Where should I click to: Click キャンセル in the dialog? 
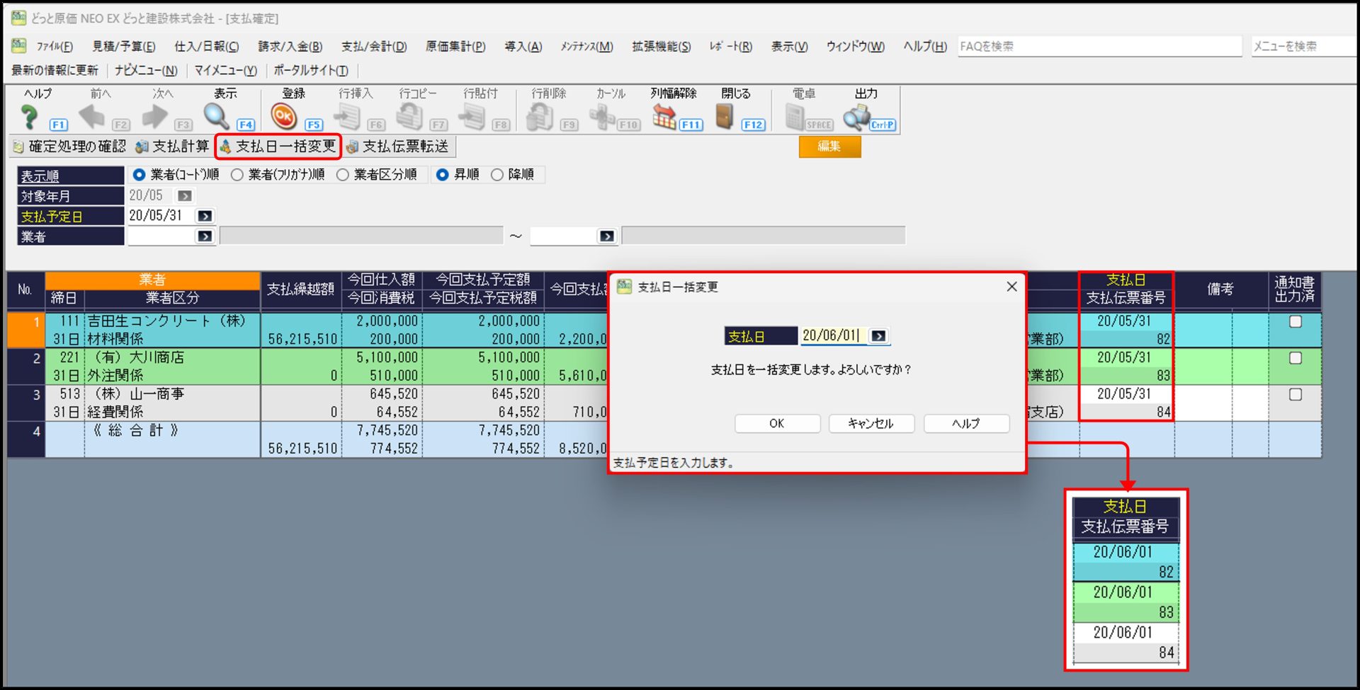point(871,423)
